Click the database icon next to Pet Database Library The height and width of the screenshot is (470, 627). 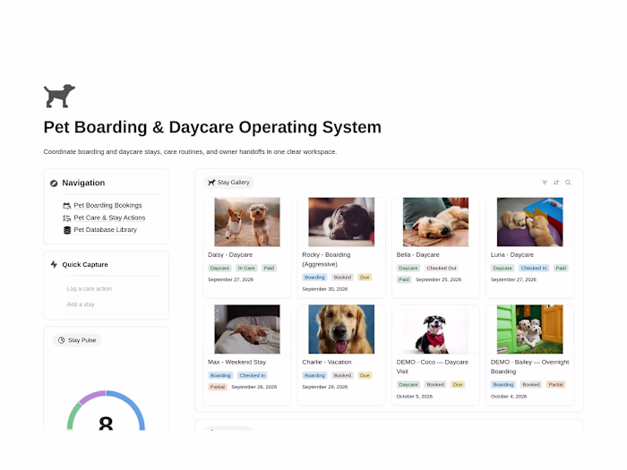[67, 230]
